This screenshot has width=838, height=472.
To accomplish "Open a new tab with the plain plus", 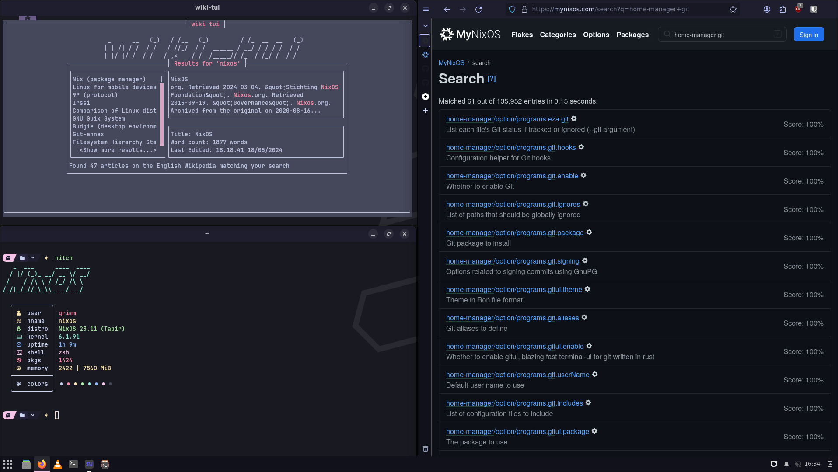I will [x=426, y=111].
